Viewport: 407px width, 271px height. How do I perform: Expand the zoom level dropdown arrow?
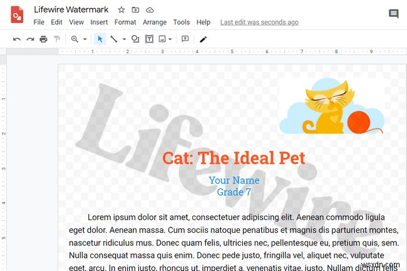pos(85,39)
